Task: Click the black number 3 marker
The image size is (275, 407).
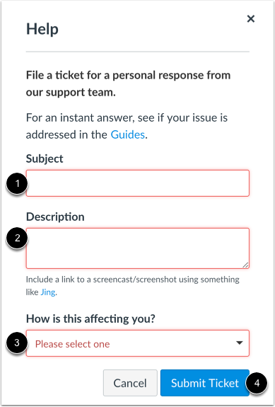Action: click(x=17, y=343)
